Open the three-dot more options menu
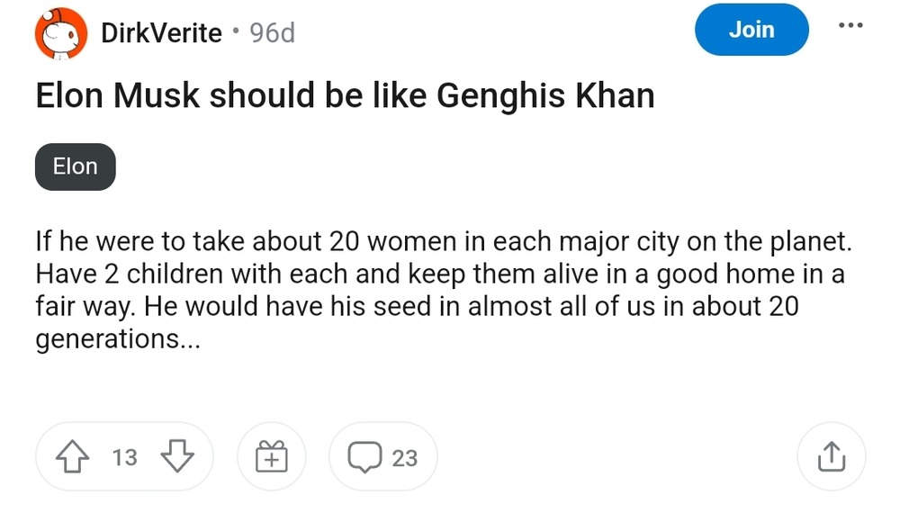Image resolution: width=900 pixels, height=513 pixels. pos(850,25)
